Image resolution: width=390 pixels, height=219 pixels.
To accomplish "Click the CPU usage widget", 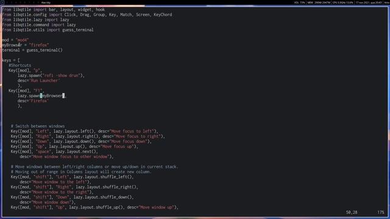I will (x=342, y=2).
